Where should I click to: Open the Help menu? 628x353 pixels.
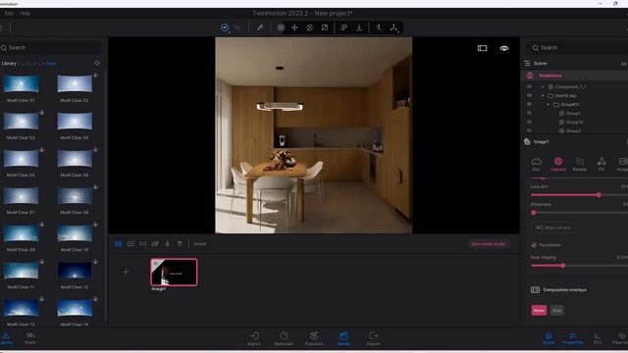(x=25, y=13)
